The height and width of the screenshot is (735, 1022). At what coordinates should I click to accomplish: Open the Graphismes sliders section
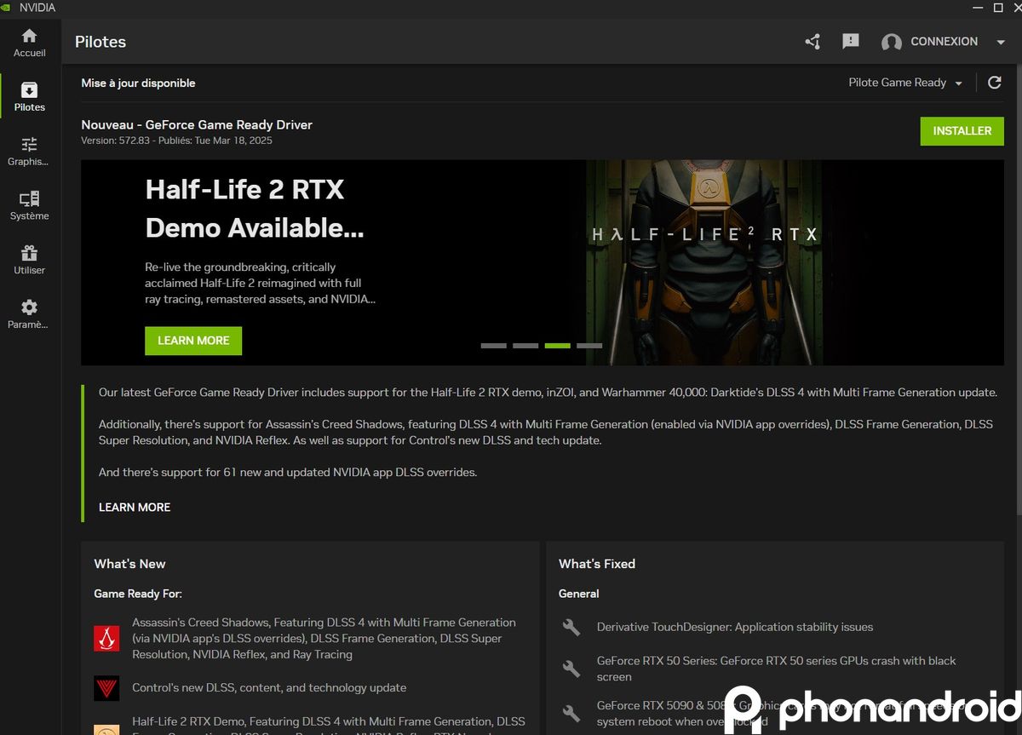30,152
